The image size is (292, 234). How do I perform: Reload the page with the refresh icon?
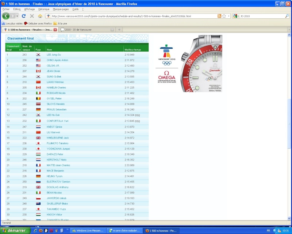[x=24, y=16]
